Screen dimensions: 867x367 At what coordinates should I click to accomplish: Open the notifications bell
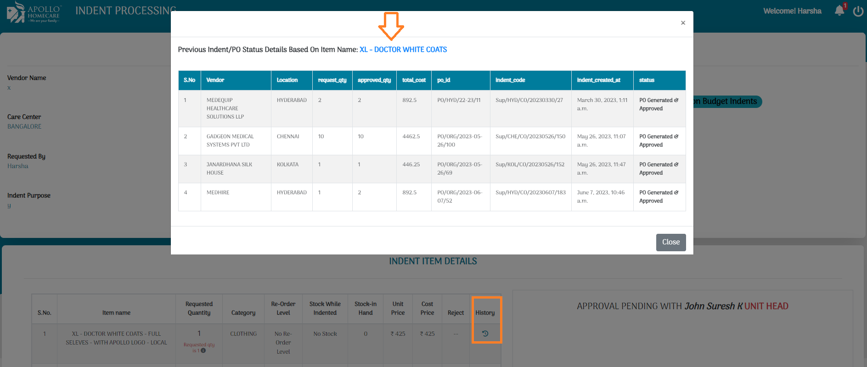839,11
